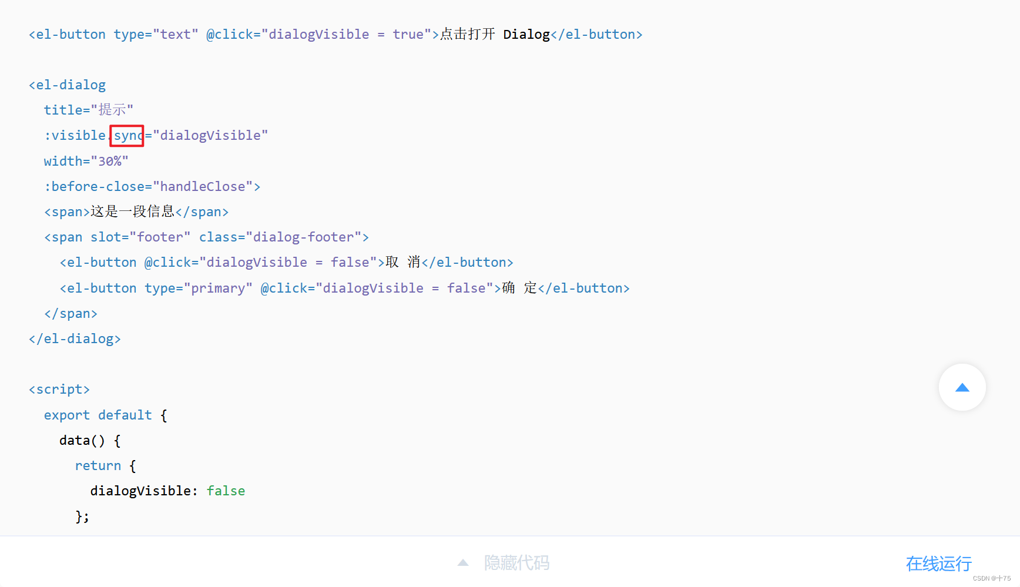The width and height of the screenshot is (1020, 587).
Task: Click the 在线运行 link
Action: coord(938,563)
